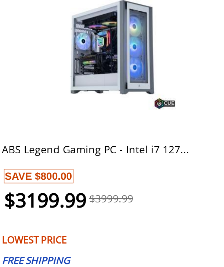Click the power symbol in the iCUE badge
Screen dimensions: 224x267
click(x=159, y=103)
